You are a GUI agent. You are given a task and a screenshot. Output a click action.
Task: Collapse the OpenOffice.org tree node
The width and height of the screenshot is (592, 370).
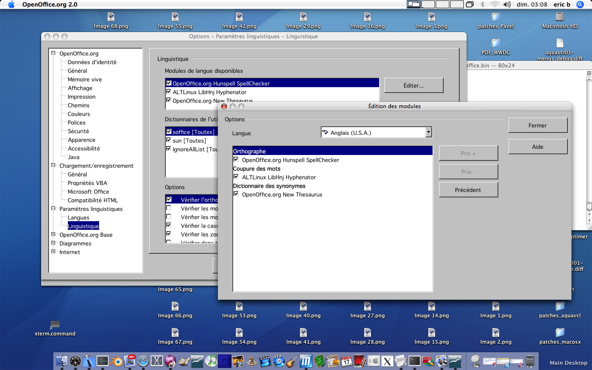53,53
